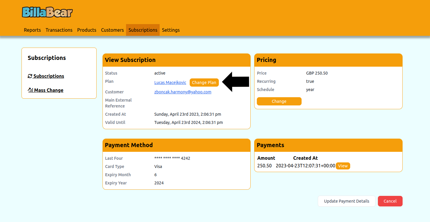Click the Schedule value 'year'

click(x=310, y=90)
